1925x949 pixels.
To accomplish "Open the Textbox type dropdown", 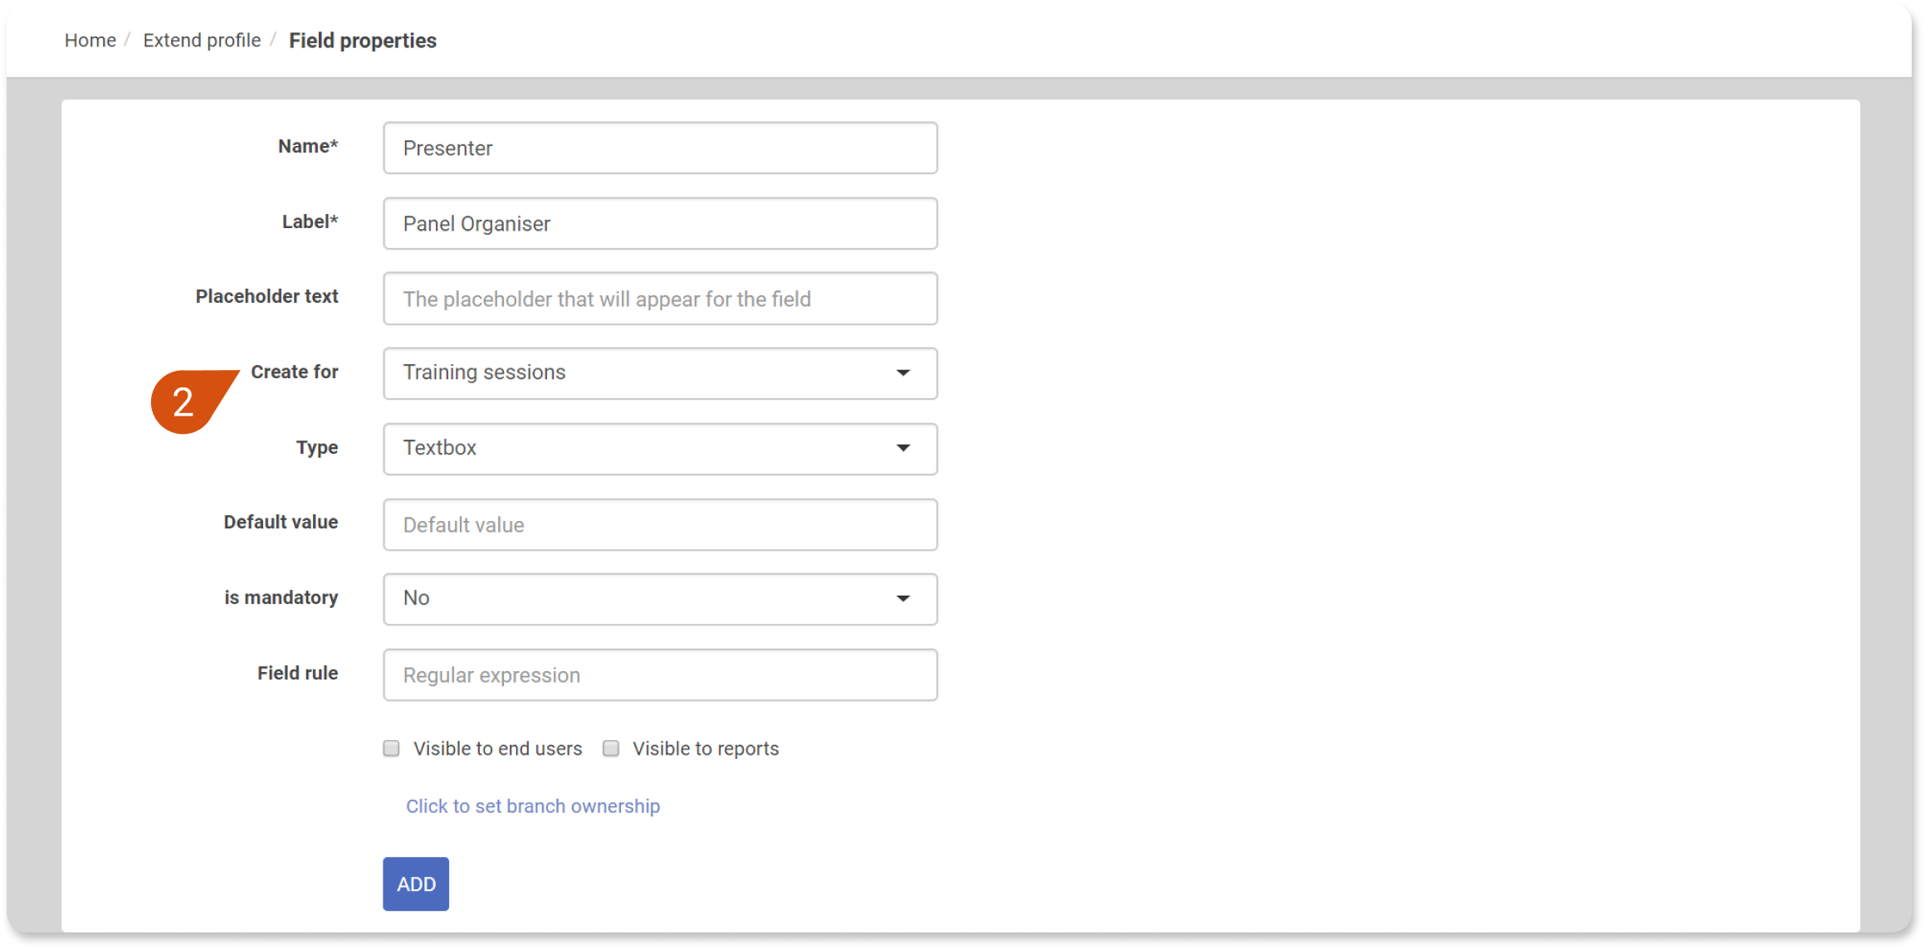I will [x=660, y=449].
